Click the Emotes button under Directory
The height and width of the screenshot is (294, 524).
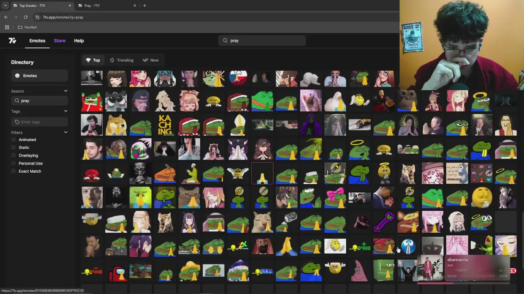pos(39,76)
